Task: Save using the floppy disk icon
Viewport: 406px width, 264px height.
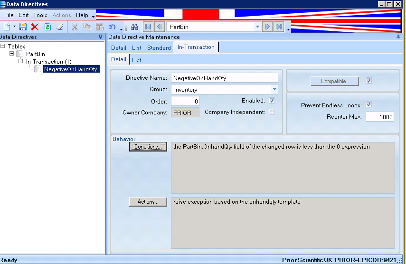Action: coord(23,27)
